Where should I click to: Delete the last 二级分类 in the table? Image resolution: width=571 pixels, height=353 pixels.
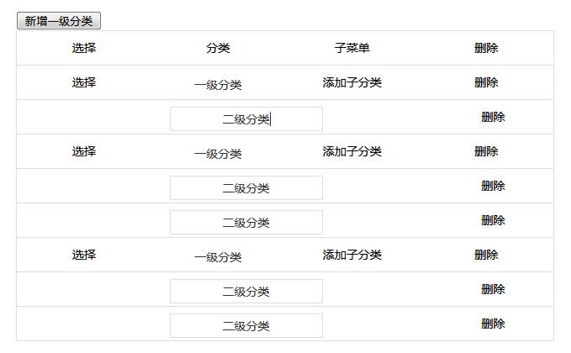coord(493,324)
